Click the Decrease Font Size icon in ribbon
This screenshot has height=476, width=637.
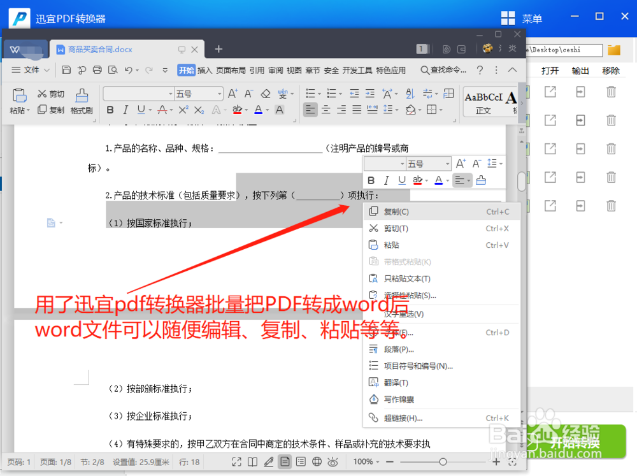pos(248,94)
